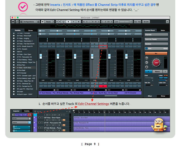Screen dimensions: 180x150
Task: Go to previous marker in transport
Action: pos(57,22)
